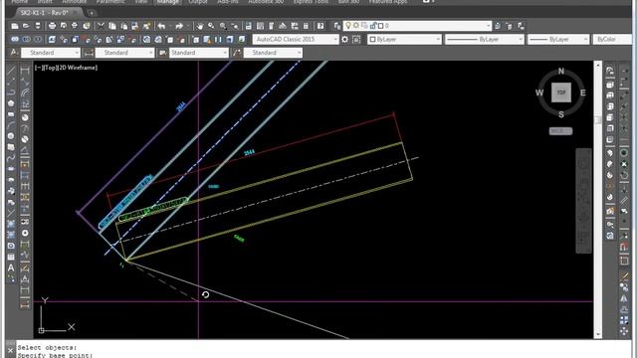Open the layer list dropdown showing 0
Viewport: 637px width, 358px height.
(x=417, y=26)
